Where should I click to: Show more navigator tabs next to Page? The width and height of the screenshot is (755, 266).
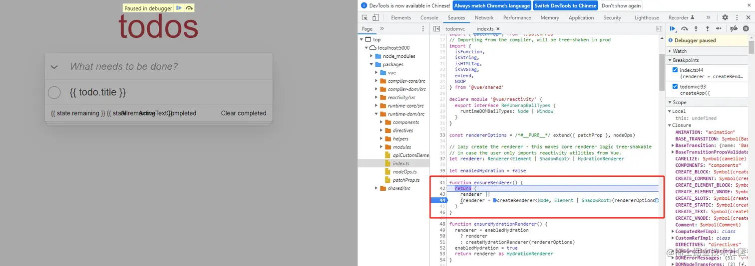pyautogui.click(x=382, y=29)
